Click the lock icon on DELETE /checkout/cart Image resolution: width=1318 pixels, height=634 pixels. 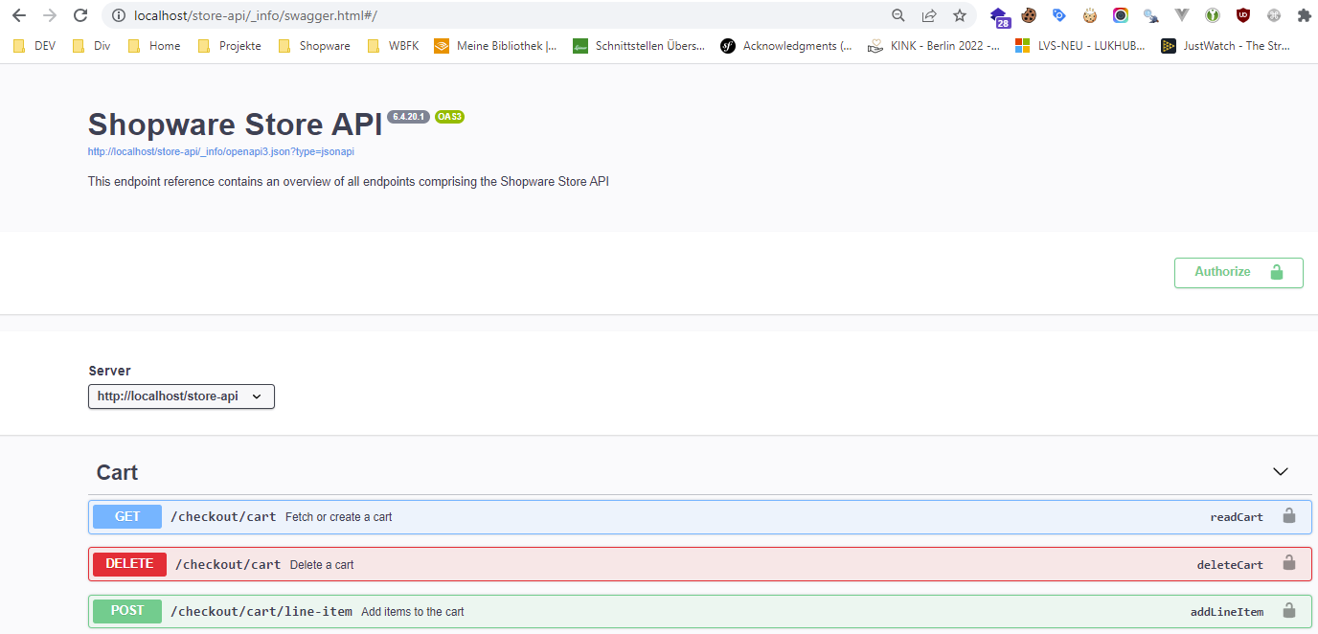[x=1289, y=563]
